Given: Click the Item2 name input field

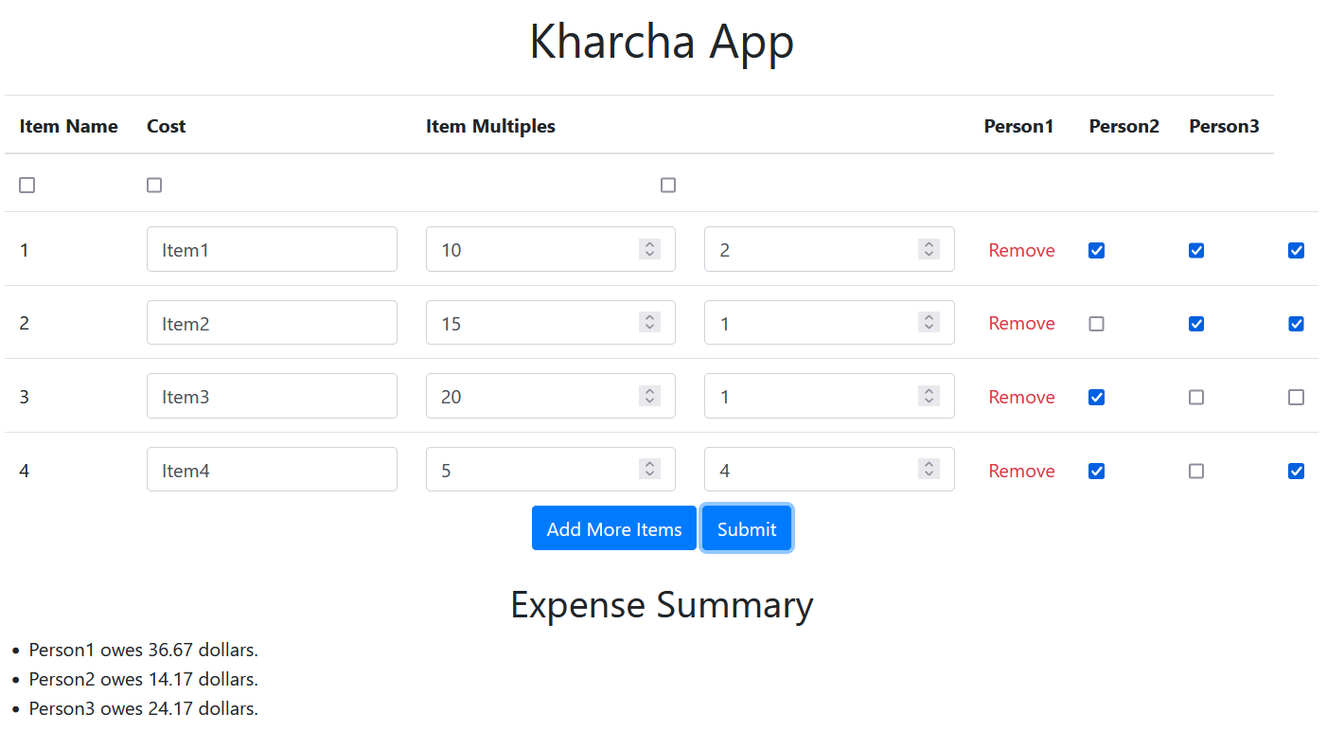Looking at the screenshot, I should pos(272,322).
